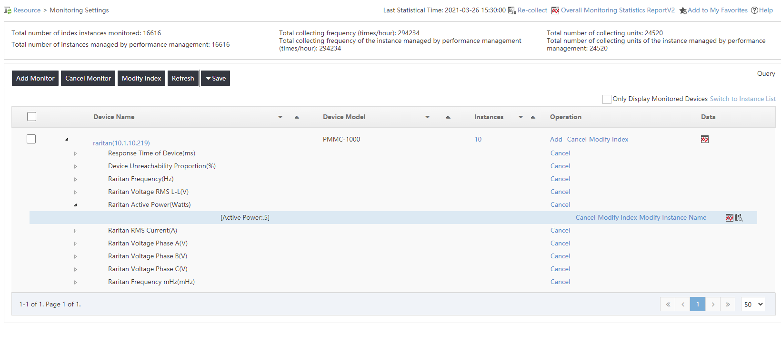Check the raritan device row checkbox
This screenshot has height=346, width=781.
(x=31, y=139)
